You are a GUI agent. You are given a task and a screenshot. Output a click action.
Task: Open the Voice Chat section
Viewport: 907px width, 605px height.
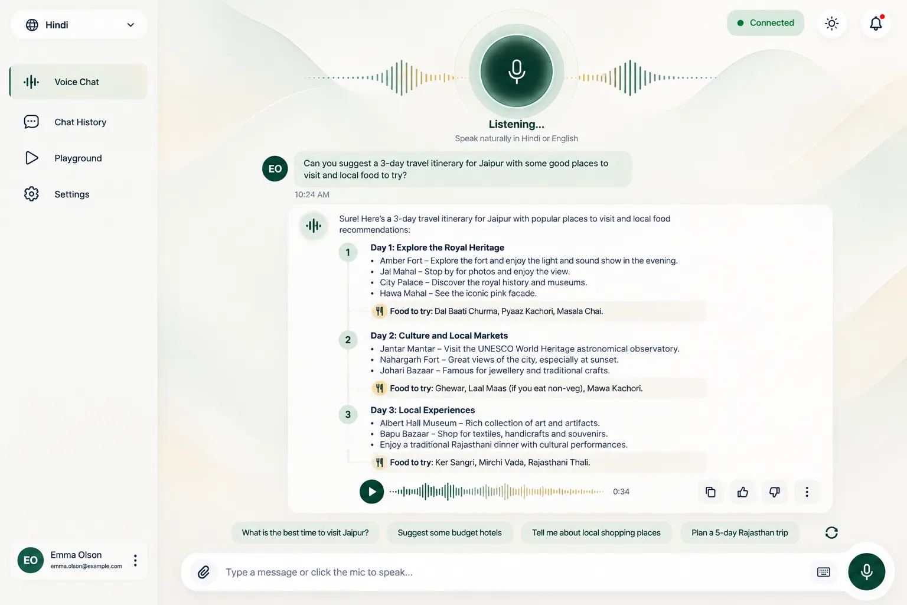pos(79,82)
